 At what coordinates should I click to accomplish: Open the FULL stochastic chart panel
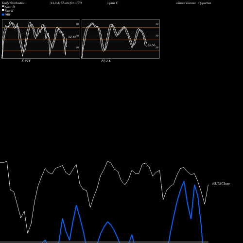[x=121, y=39]
